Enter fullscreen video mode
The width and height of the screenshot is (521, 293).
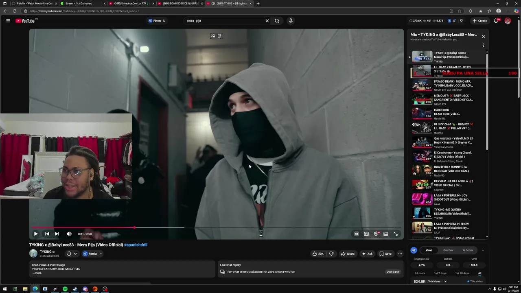[x=396, y=234]
